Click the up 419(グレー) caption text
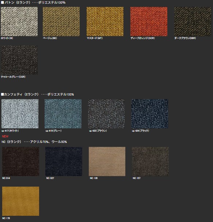The width and height of the screenshot is (213, 222). pos(53,131)
